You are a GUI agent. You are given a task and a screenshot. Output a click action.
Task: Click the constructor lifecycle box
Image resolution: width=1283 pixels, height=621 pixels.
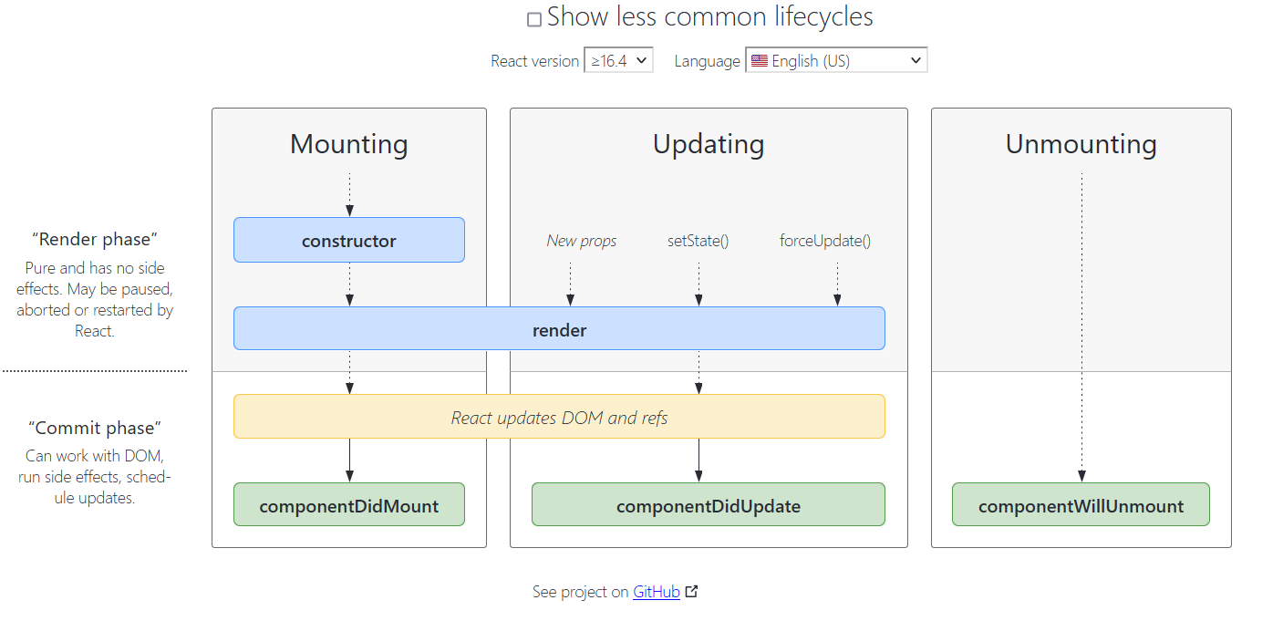click(x=349, y=239)
